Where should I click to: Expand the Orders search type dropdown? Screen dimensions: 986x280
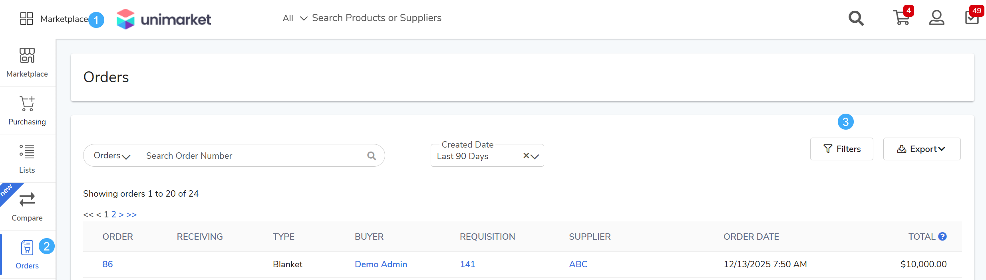pos(112,156)
